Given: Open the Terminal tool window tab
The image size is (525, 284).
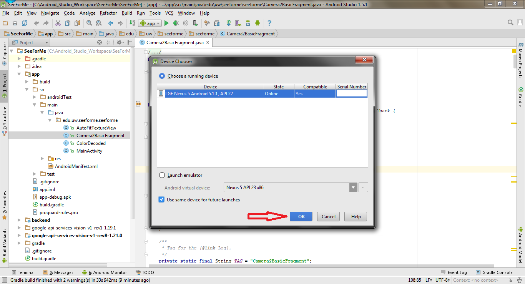Looking at the screenshot, I should point(22,272).
